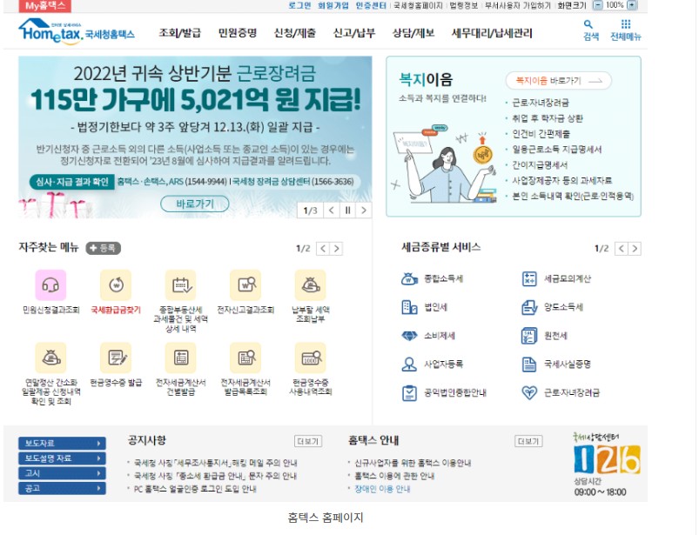699x535 pixels.
Task: Click the 로그인 link
Action: (x=299, y=5)
